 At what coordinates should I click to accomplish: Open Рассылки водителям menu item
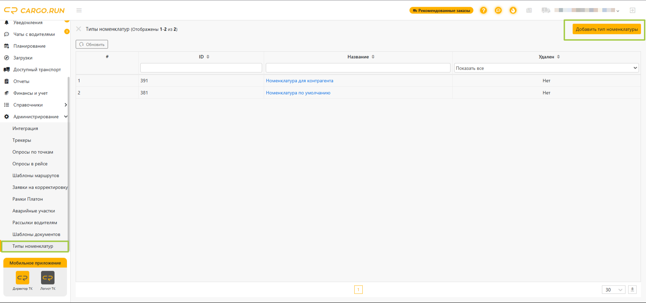click(35, 223)
